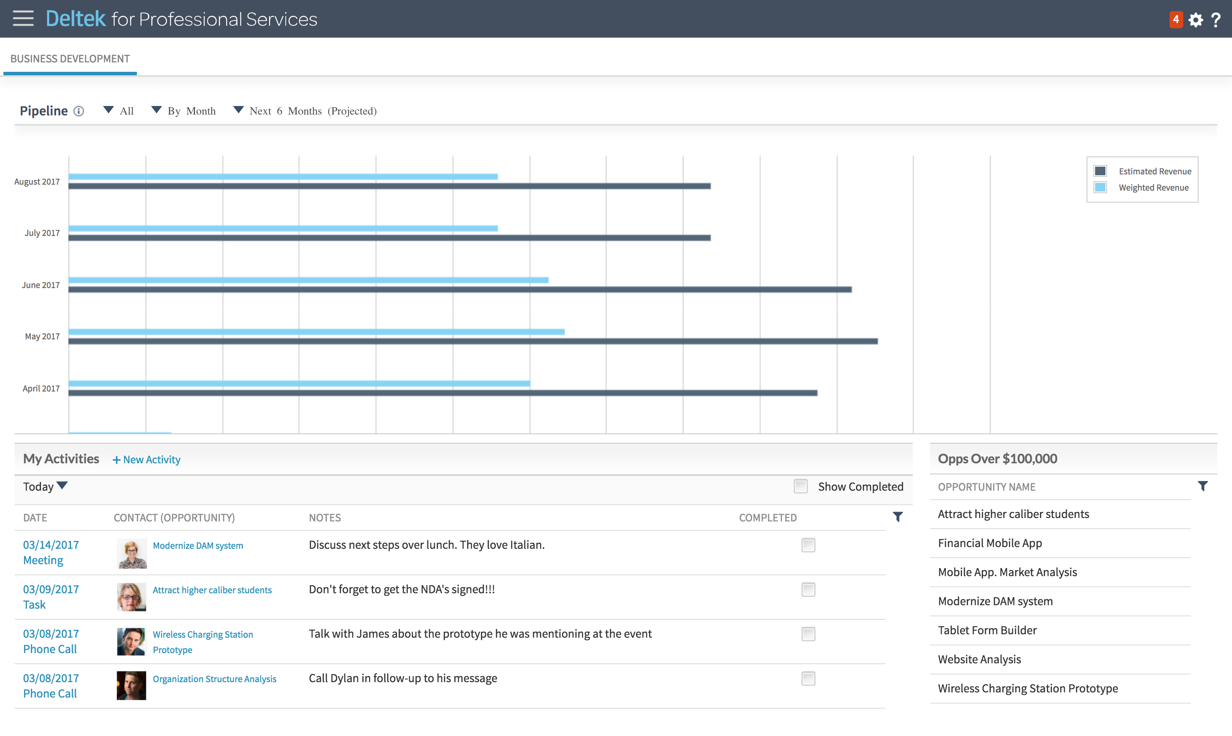Click the New Activity link
1232x736 pixels.
pos(146,459)
